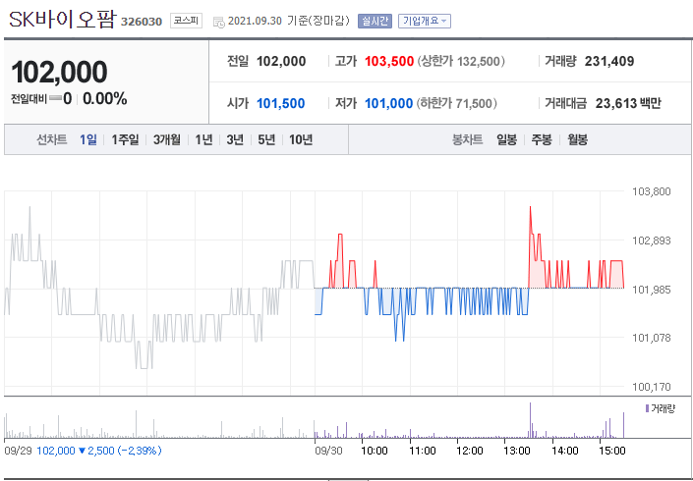Click the 101,985 y-axis label
Image resolution: width=693 pixels, height=481 pixels.
(x=652, y=290)
